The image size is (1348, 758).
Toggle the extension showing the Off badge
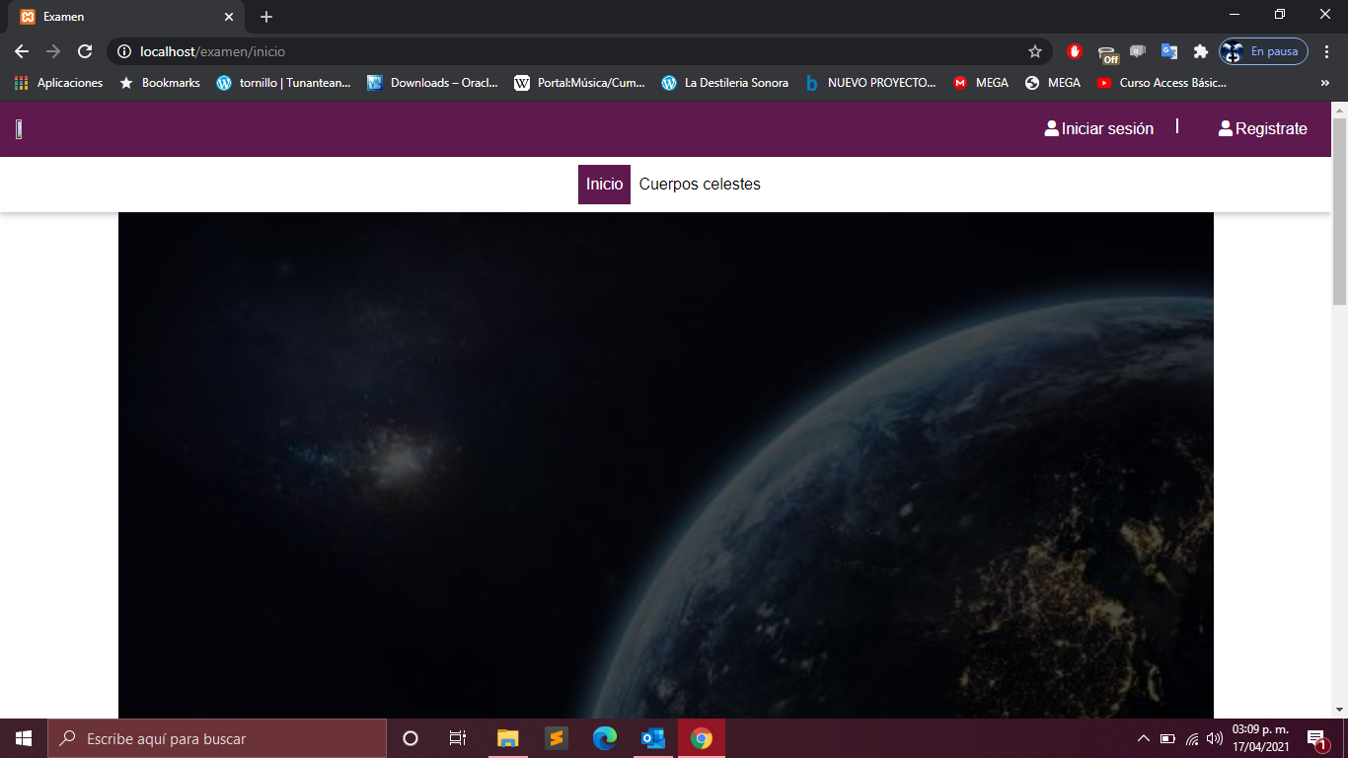(x=1107, y=53)
